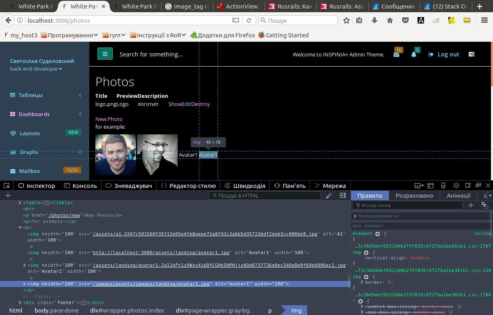The height and width of the screenshot is (315, 493).
Task: Open the notifications bell with badge 8
Action: point(414,54)
